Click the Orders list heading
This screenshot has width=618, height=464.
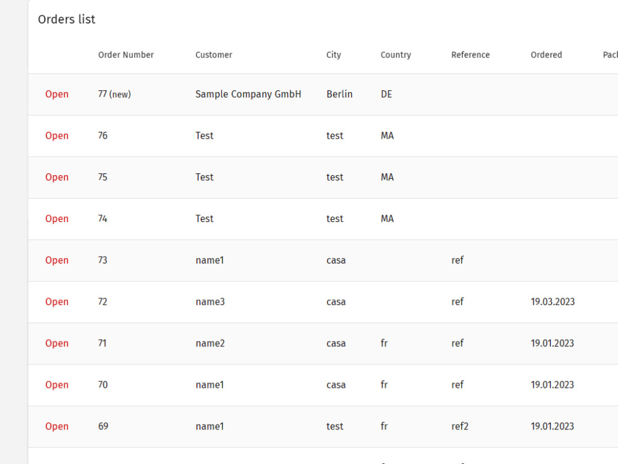67,19
